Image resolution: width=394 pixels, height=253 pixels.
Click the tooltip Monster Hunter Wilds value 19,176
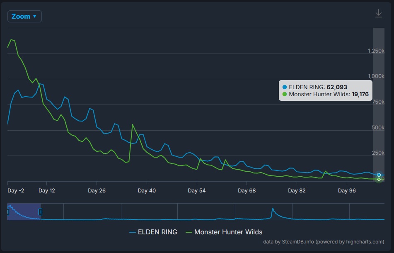pos(360,94)
